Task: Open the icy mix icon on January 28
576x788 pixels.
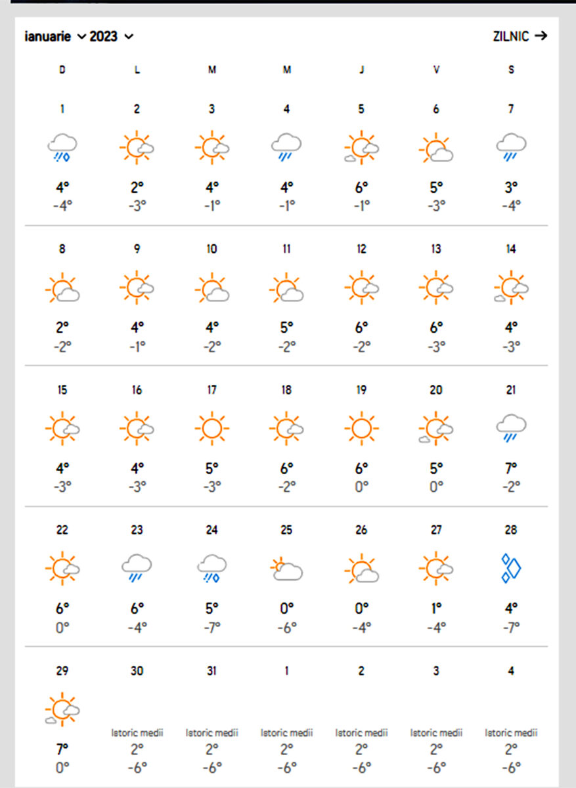Action: (511, 569)
